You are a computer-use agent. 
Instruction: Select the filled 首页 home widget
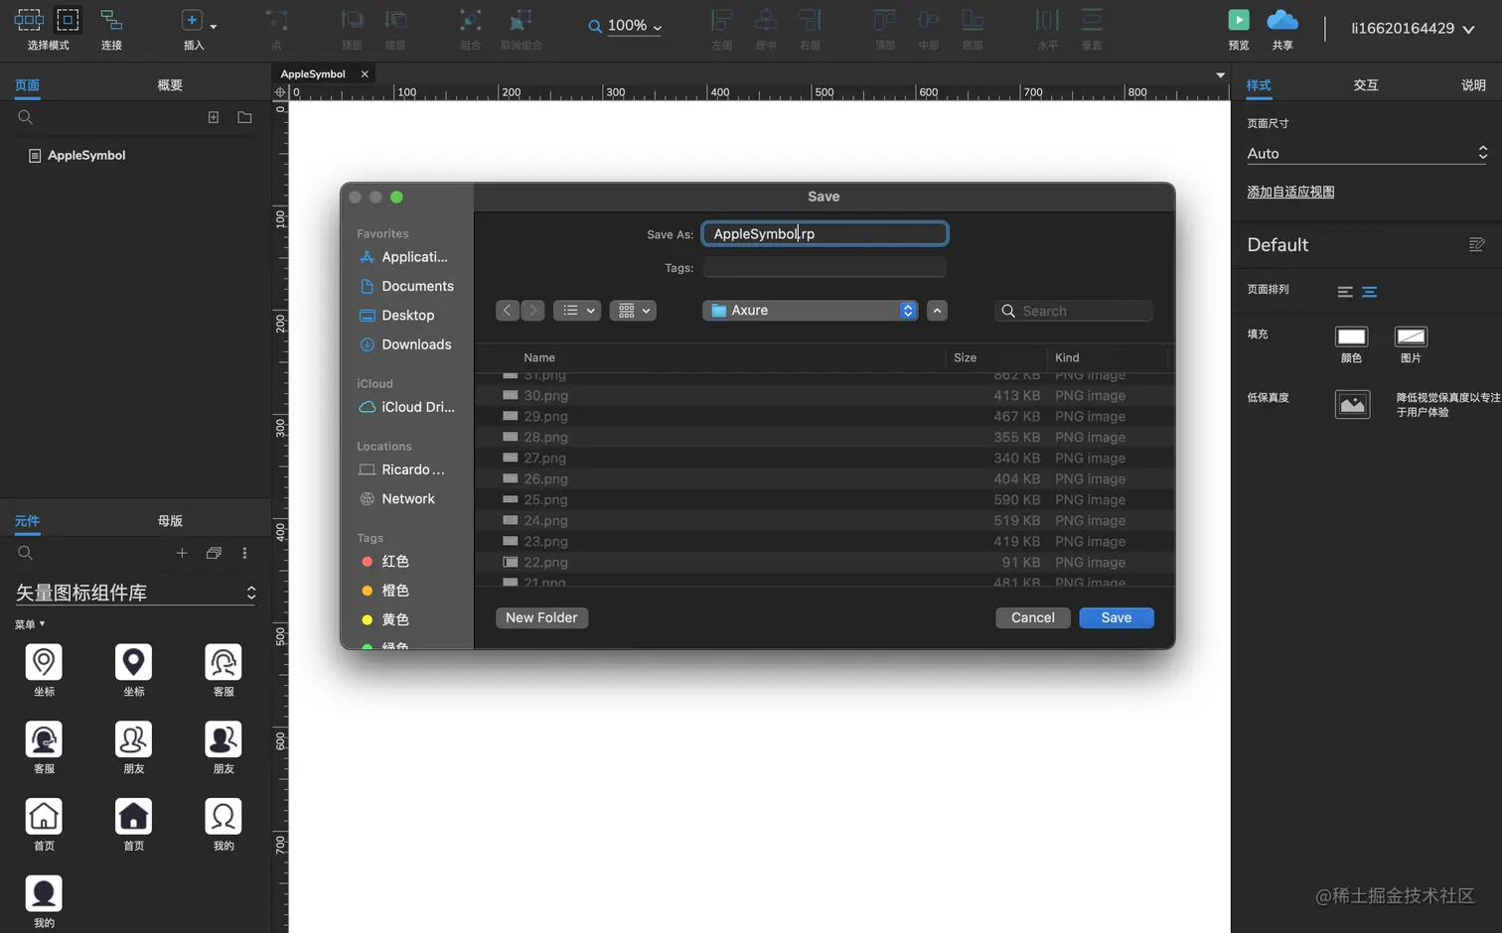(x=133, y=817)
